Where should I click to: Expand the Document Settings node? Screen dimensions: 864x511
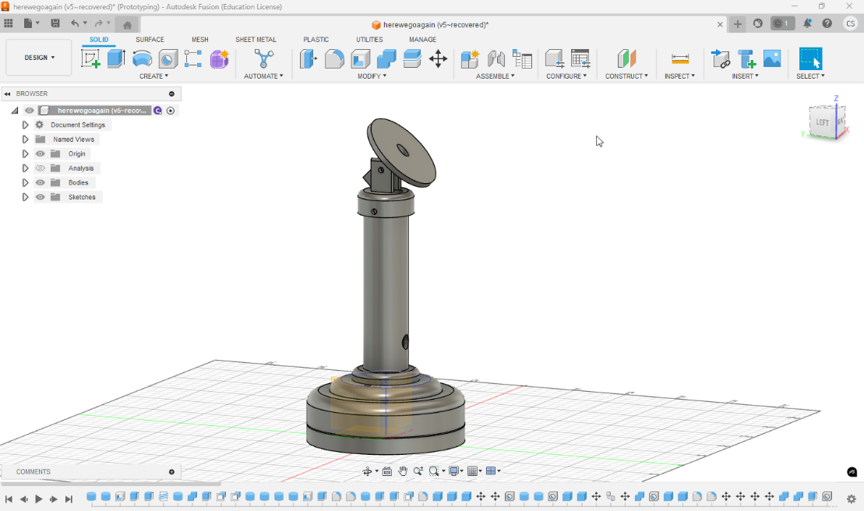pyautogui.click(x=25, y=125)
